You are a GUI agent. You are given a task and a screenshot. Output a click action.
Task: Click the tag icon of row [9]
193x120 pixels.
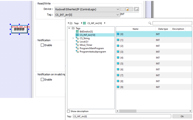pyautogui.click(x=118, y=87)
